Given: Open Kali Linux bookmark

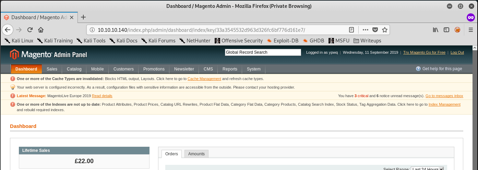Looking at the screenshot, I should click(x=19, y=41).
